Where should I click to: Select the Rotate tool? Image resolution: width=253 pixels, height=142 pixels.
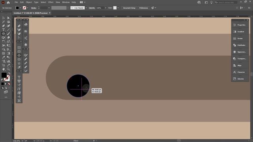point(4,41)
